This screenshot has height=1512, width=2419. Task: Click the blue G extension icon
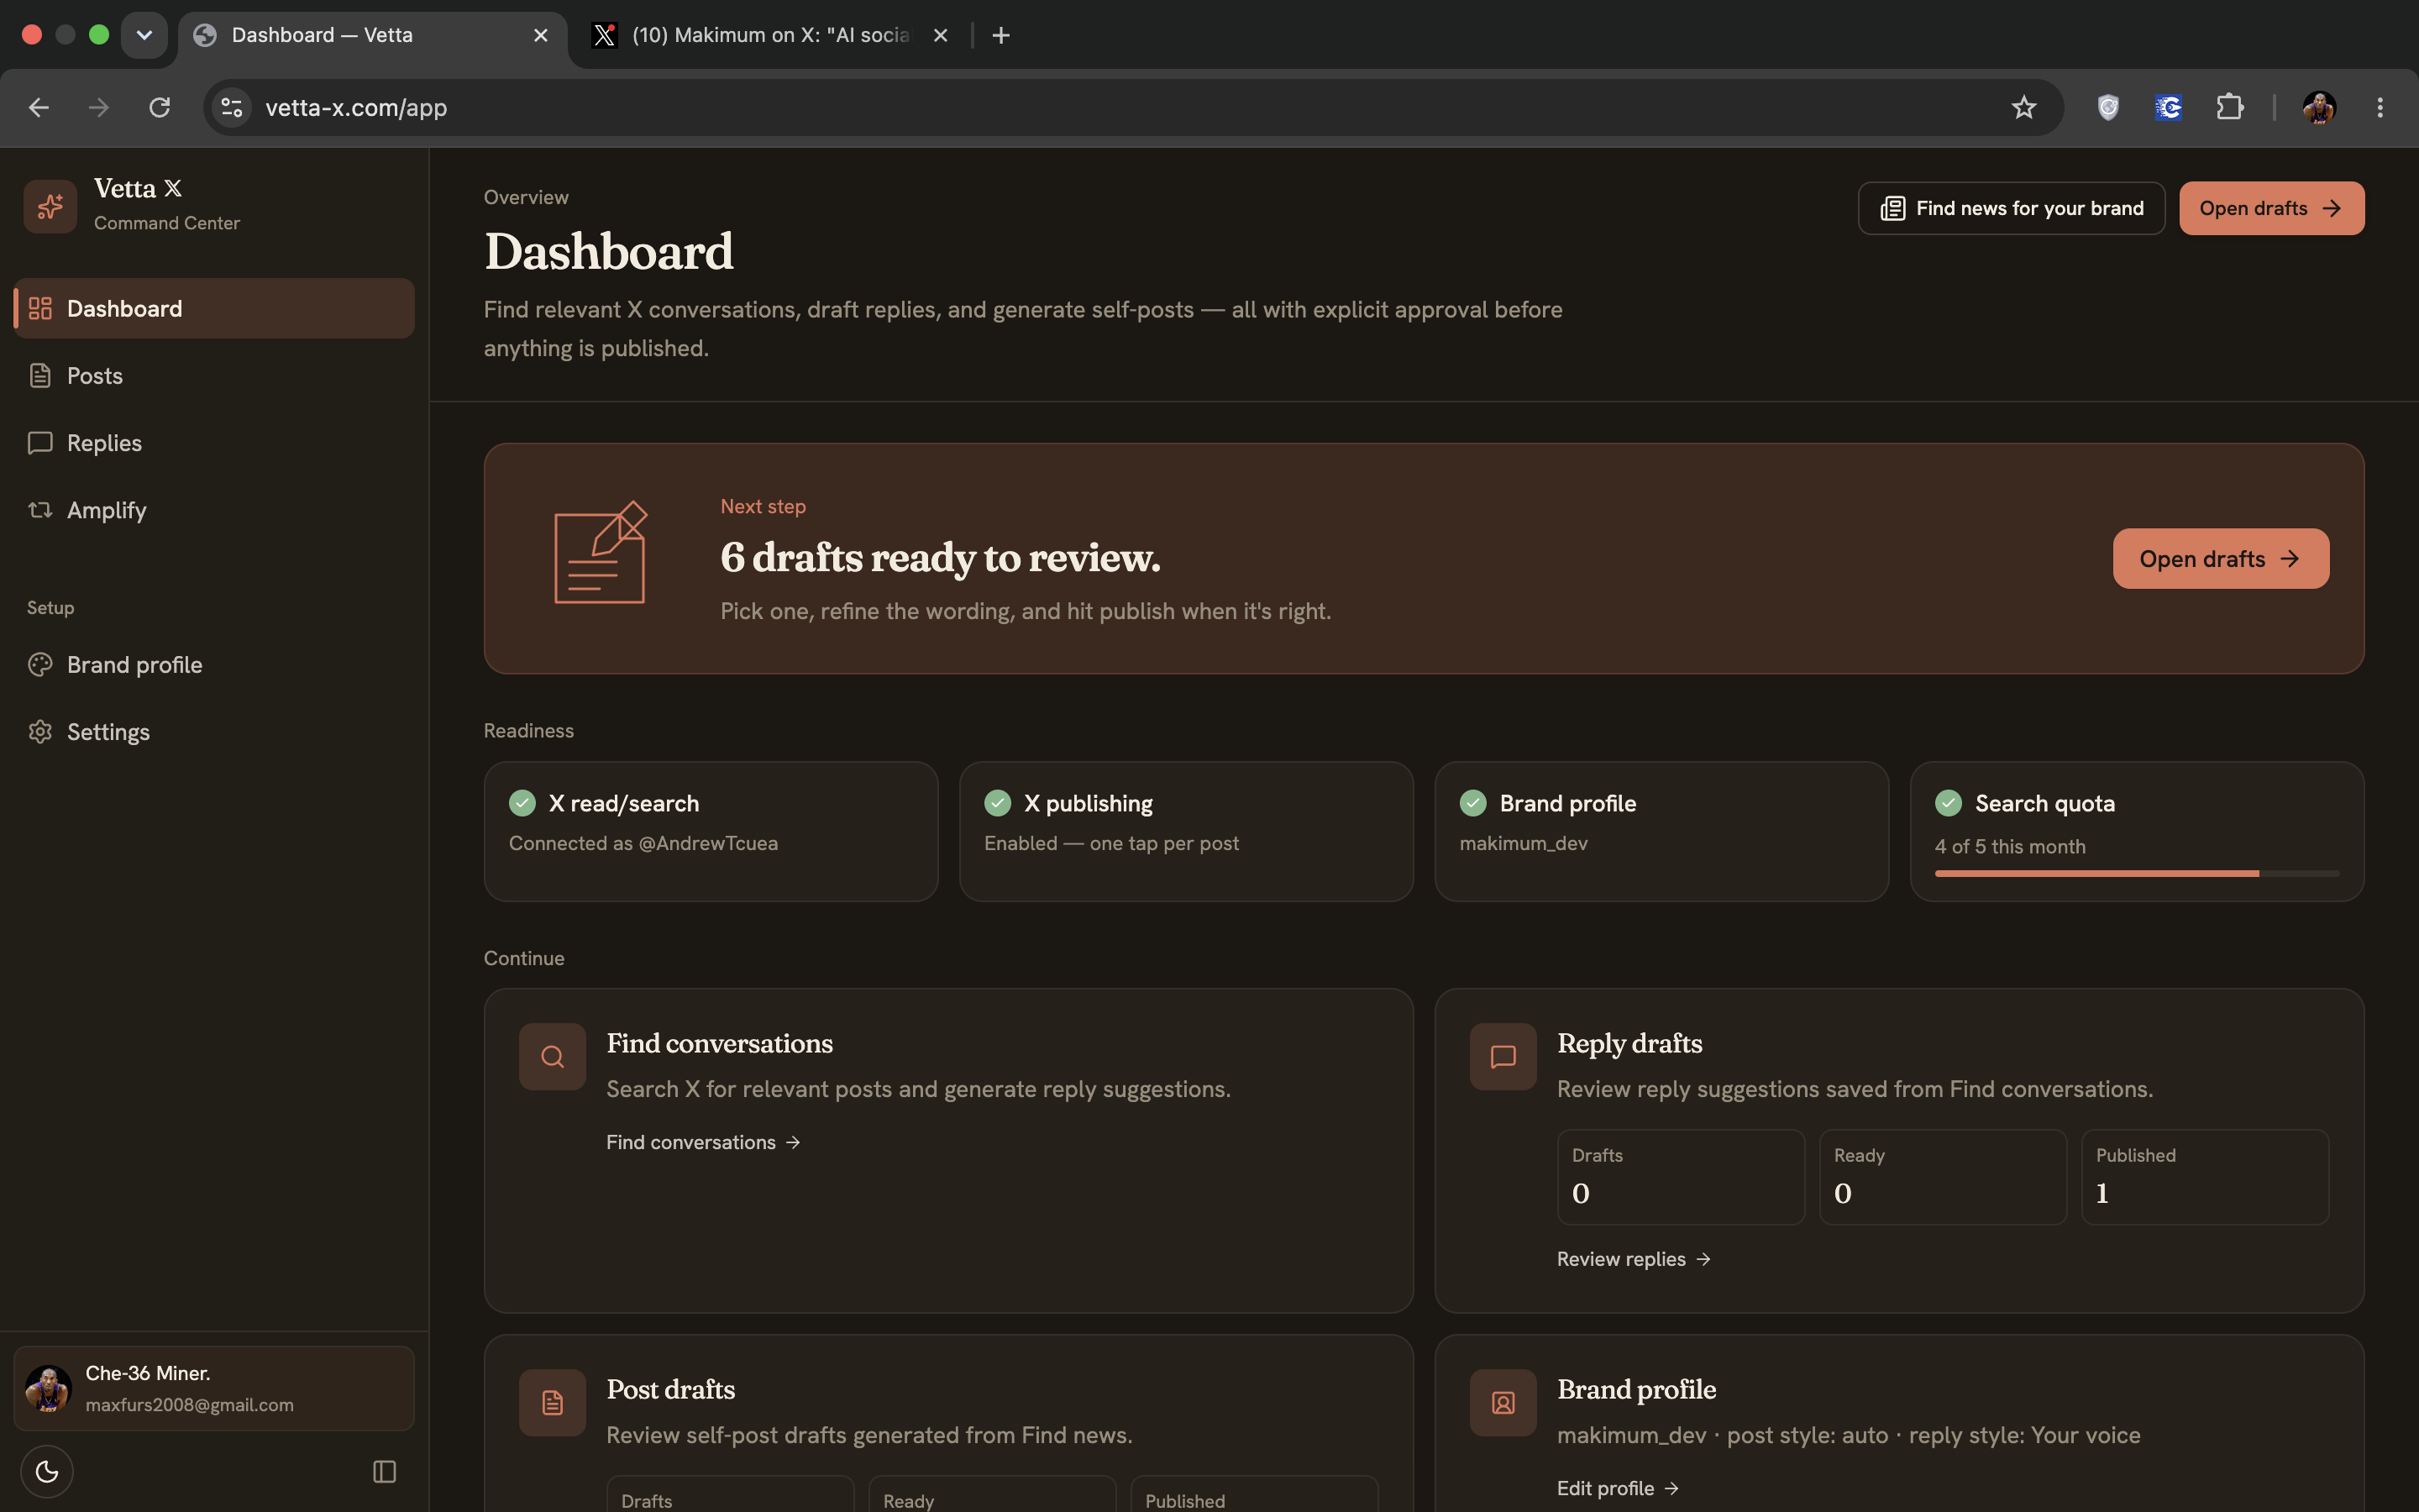pos(2168,107)
